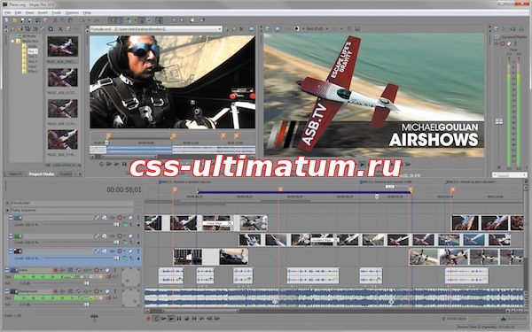Click the X remove icon in Trimmer toolbar
The height and width of the screenshot is (332, 532).
point(241,29)
